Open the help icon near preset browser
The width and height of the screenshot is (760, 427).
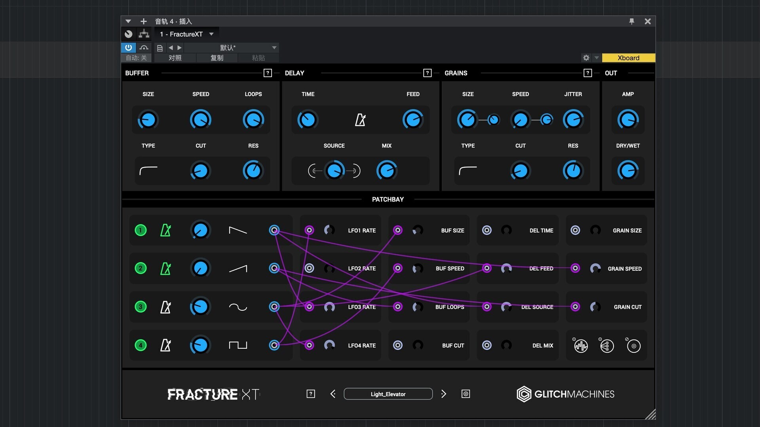tap(311, 394)
